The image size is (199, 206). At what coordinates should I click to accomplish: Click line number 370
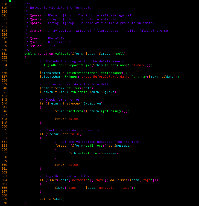coord(4,203)
